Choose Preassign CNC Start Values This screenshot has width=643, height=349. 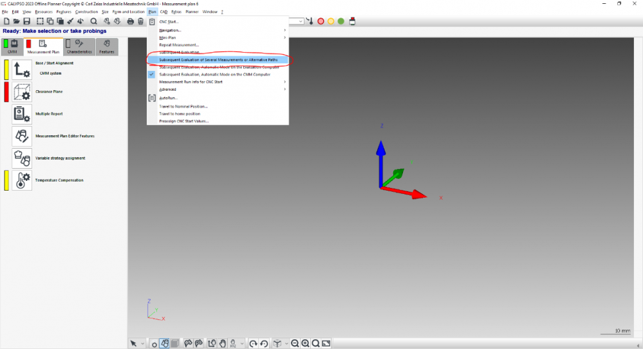click(x=183, y=121)
